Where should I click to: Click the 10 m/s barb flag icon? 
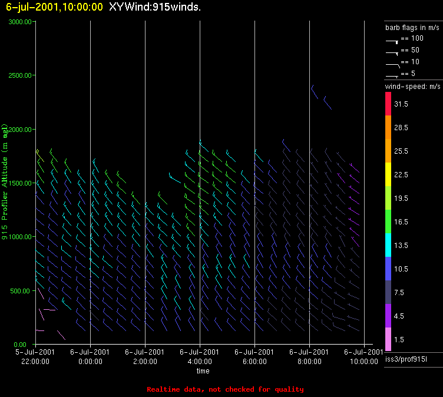click(x=393, y=66)
